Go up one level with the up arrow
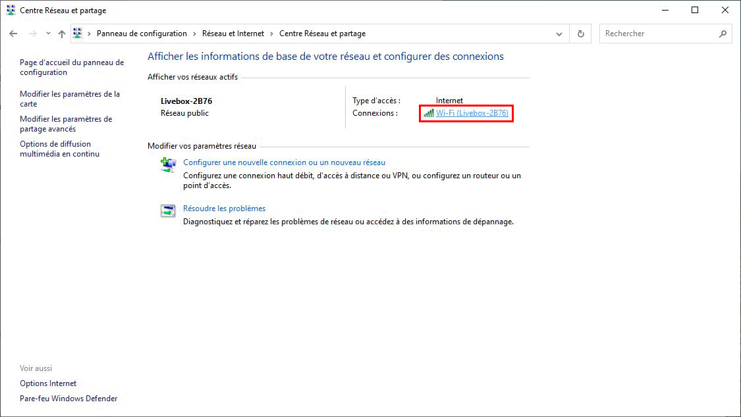 [62, 34]
